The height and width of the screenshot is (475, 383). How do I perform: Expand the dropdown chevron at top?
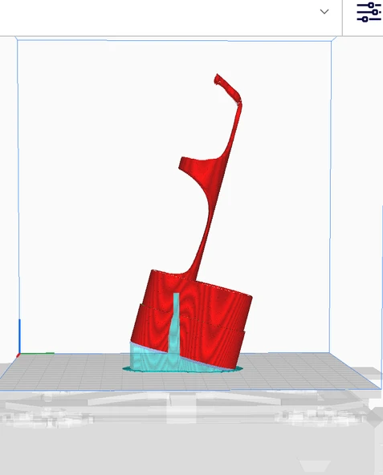[324, 11]
